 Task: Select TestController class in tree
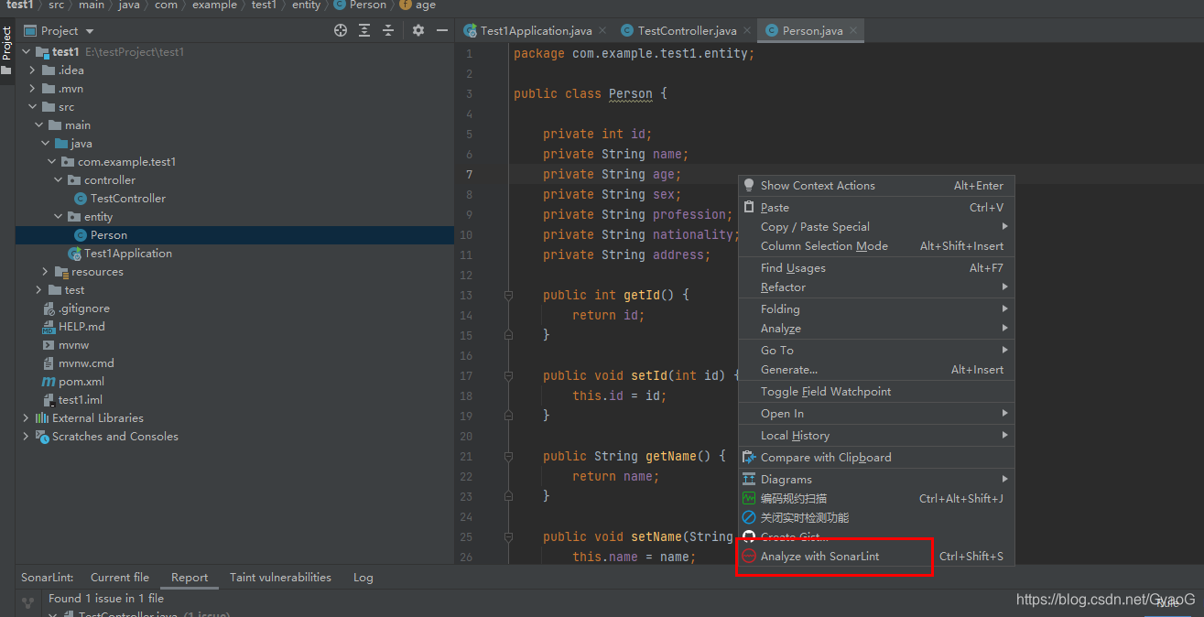[128, 199]
